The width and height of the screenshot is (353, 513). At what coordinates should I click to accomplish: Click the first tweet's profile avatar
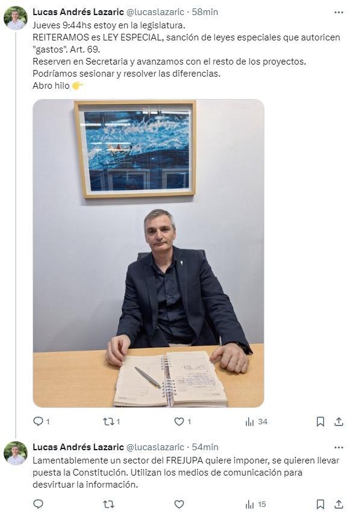[15, 18]
